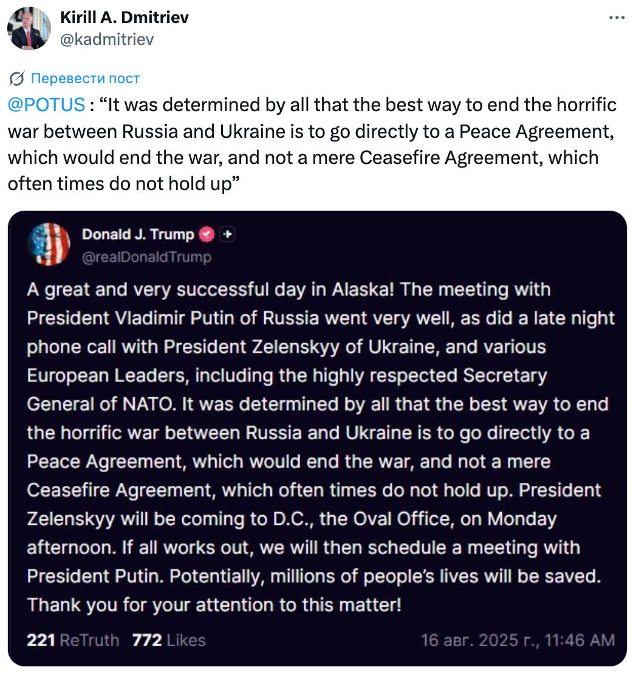The image size is (639, 673).
Task: Click the translate icon beside Перевести пост
Action: pyautogui.click(x=17, y=78)
